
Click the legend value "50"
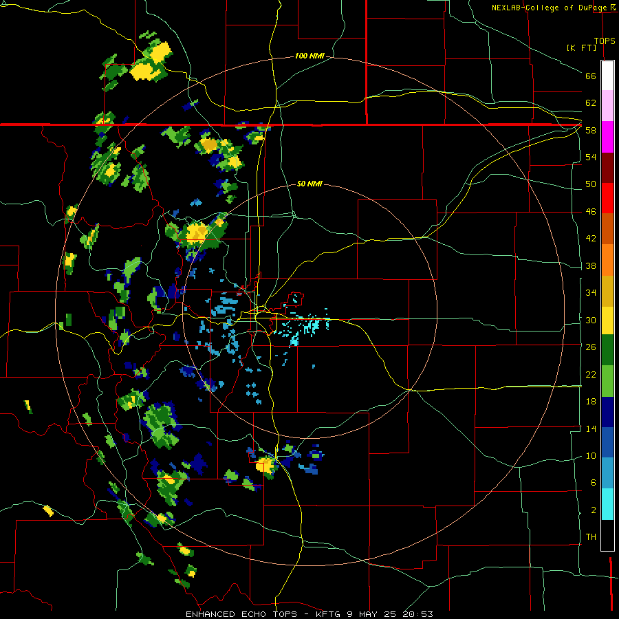(x=591, y=184)
